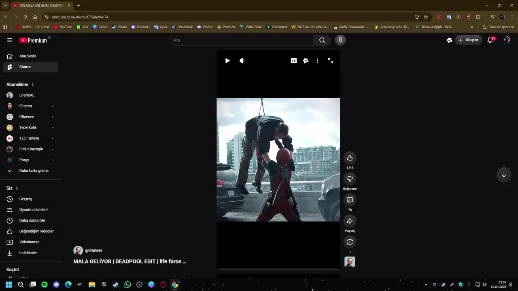Open Tüm Yer İşaretleri folder
The image size is (518, 291).
pos(498,27)
